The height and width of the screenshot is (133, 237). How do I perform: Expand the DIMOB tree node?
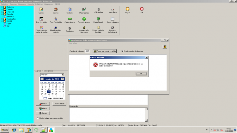coord(2,21)
